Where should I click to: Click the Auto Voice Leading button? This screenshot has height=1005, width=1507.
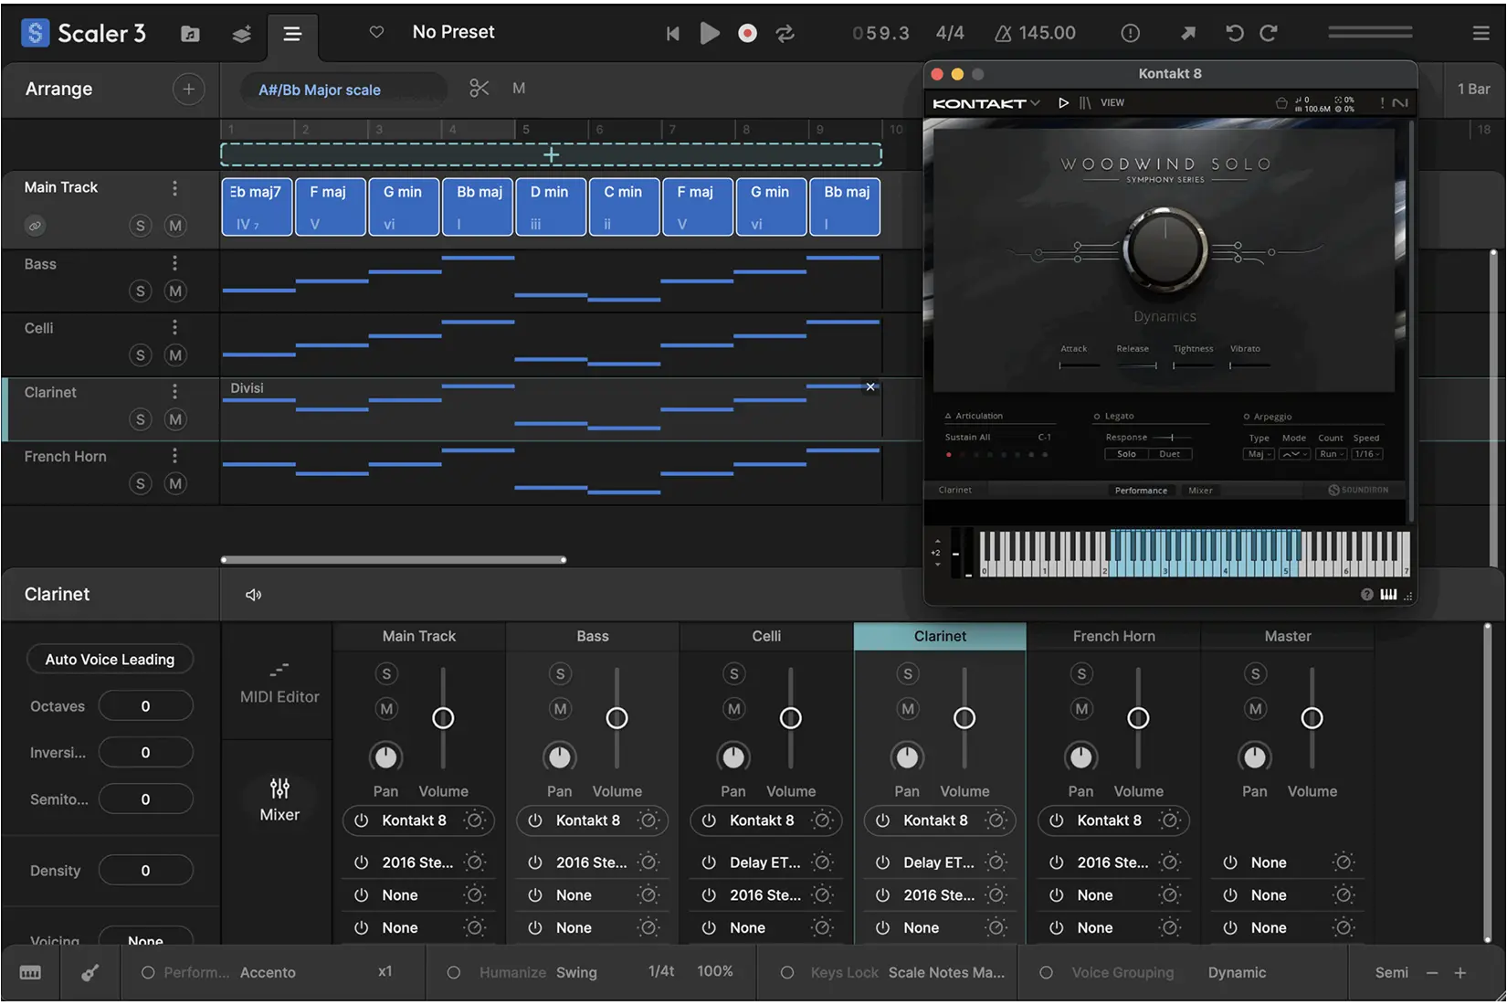coord(109,659)
